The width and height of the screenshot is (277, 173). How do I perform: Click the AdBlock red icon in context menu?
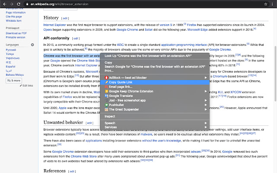click(106, 78)
